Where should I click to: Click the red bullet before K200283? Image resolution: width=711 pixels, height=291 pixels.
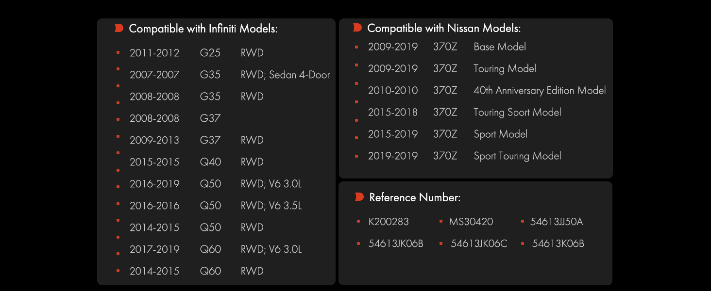358,222
